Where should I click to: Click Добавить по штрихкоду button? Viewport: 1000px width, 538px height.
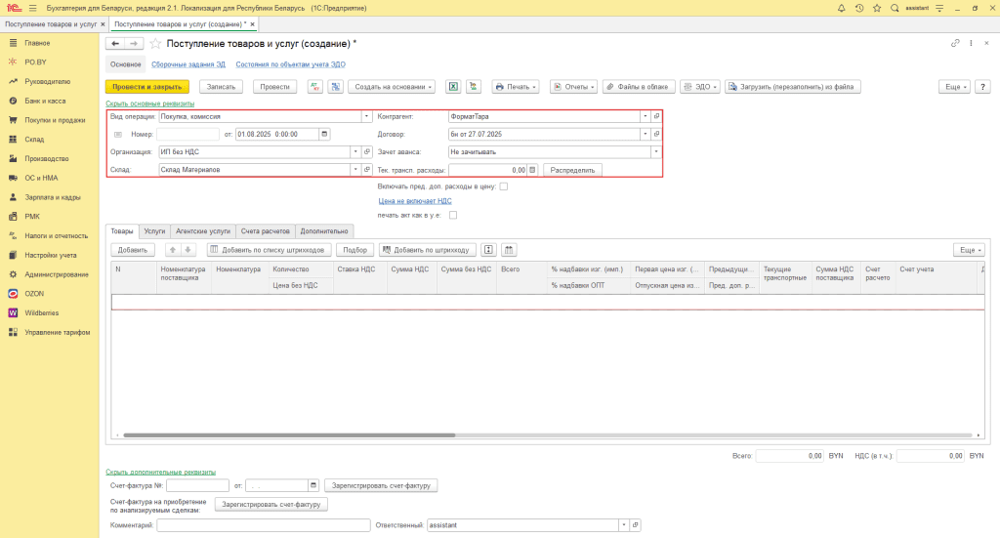426,250
